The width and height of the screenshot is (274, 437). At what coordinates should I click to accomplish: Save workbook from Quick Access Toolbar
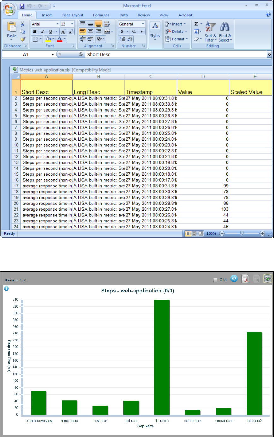point(22,6)
